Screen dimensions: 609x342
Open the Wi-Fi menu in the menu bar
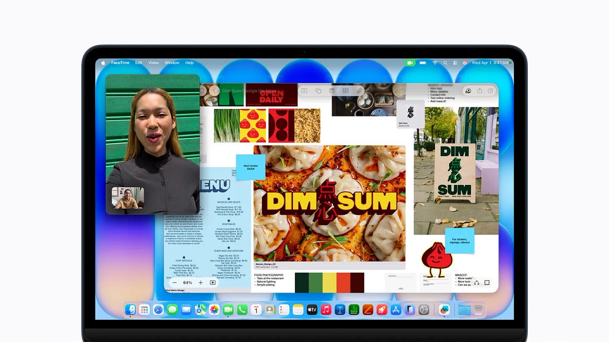pyautogui.click(x=435, y=63)
